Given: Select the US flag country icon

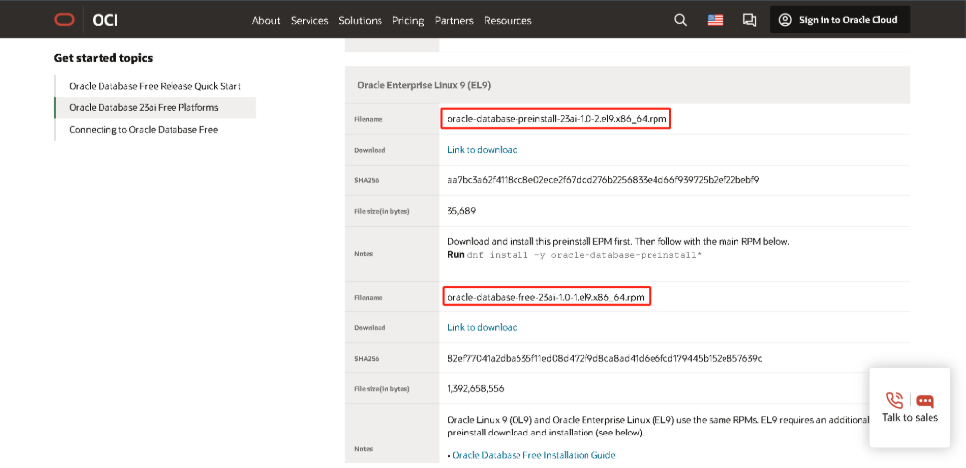Looking at the screenshot, I should click(x=715, y=20).
